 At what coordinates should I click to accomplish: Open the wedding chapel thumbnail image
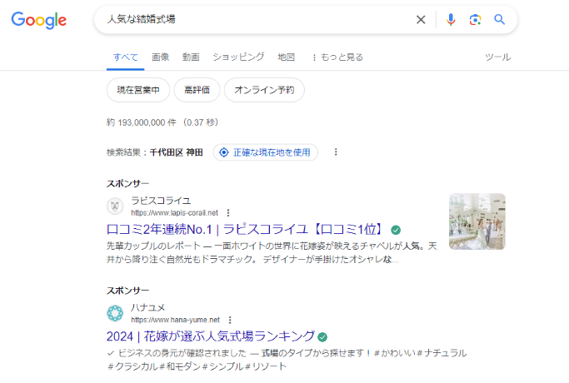[477, 221]
